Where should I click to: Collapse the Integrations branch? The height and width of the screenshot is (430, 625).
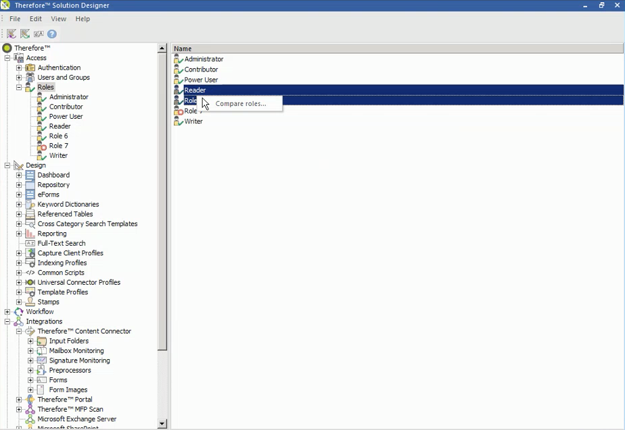coord(7,321)
